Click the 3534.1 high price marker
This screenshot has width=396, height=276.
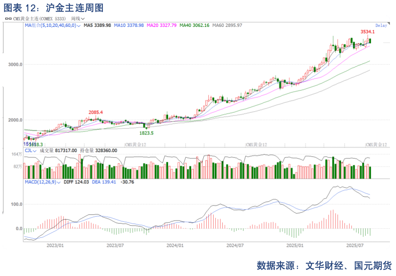[x=367, y=32]
